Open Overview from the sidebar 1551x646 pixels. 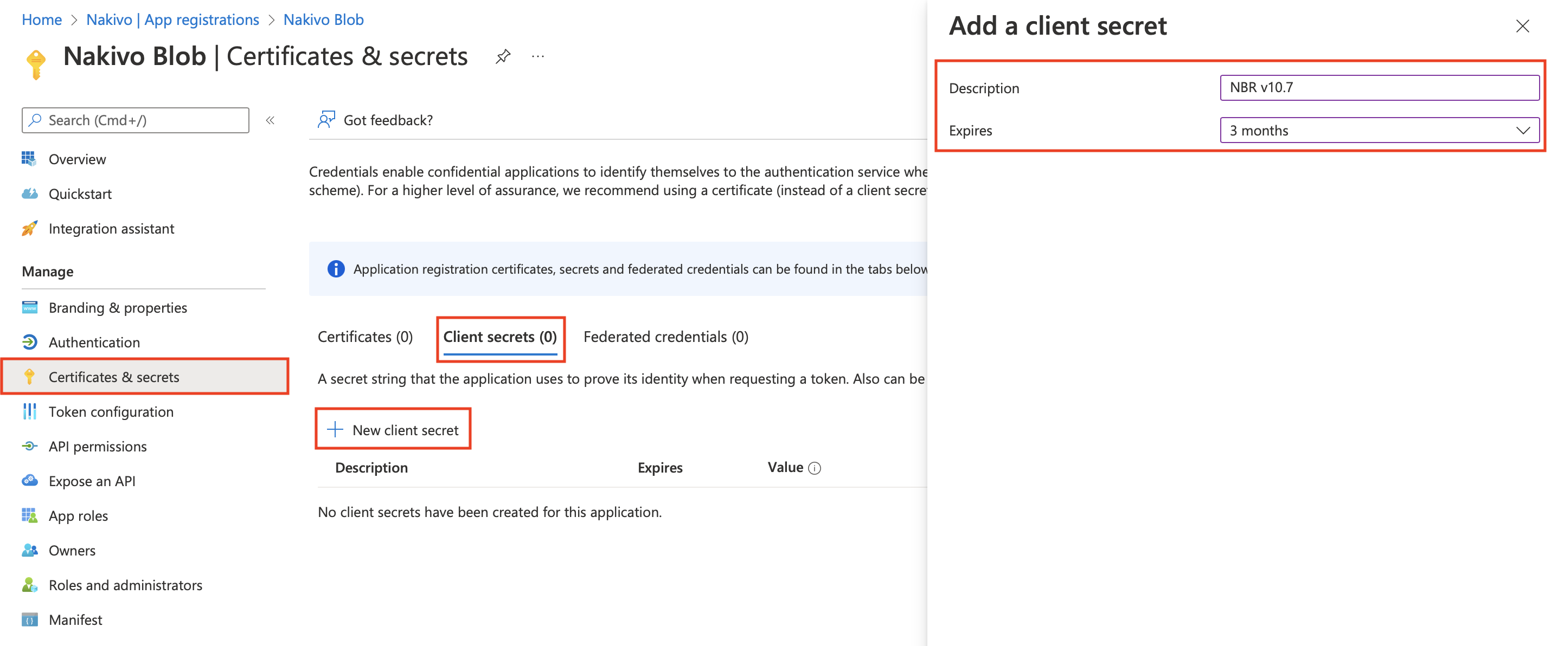coord(77,159)
